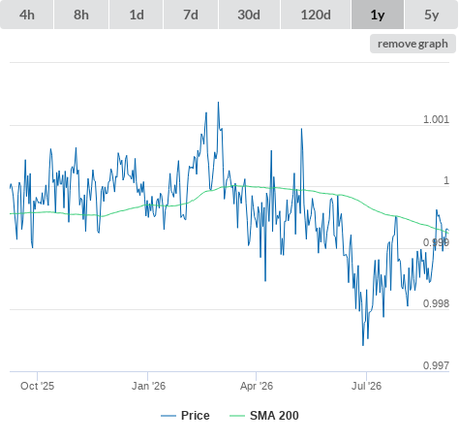Open the 5y chart range
459x441 pixels.
pyautogui.click(x=432, y=15)
